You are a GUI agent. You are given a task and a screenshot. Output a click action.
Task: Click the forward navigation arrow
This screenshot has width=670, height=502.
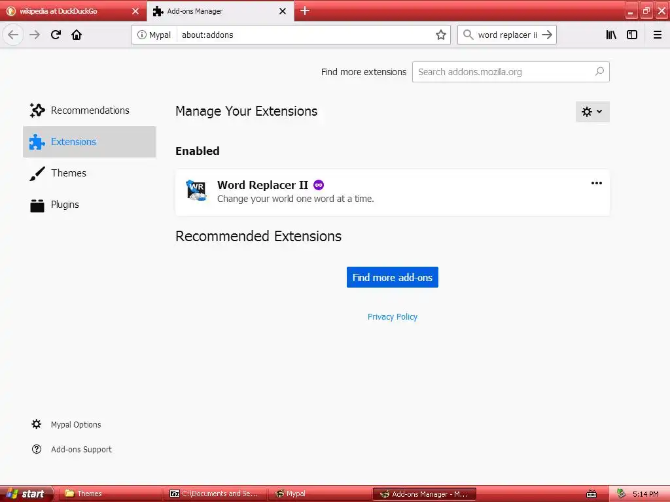(35, 35)
